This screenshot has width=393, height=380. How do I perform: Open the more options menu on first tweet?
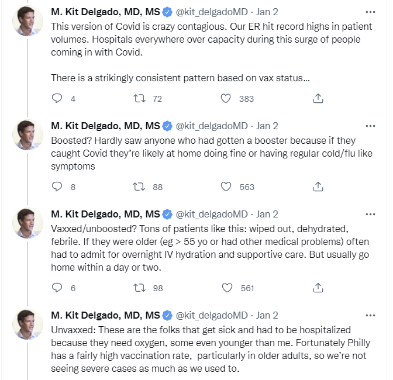click(370, 12)
